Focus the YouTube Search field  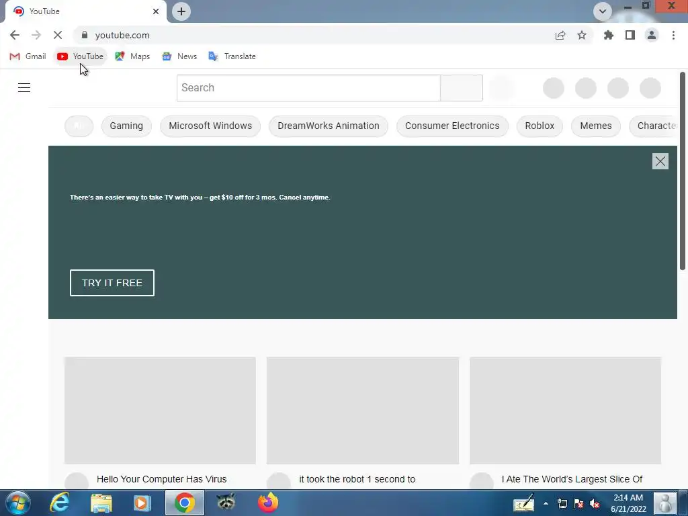click(308, 88)
